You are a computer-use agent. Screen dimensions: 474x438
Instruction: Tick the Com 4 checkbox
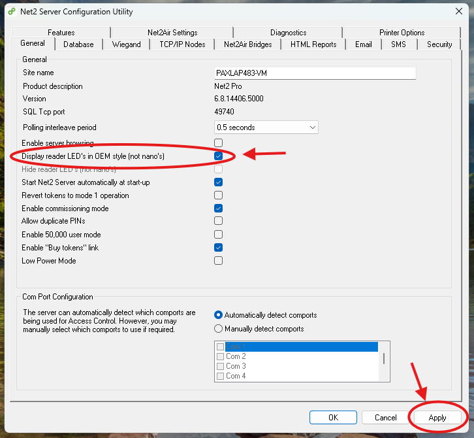pos(221,376)
